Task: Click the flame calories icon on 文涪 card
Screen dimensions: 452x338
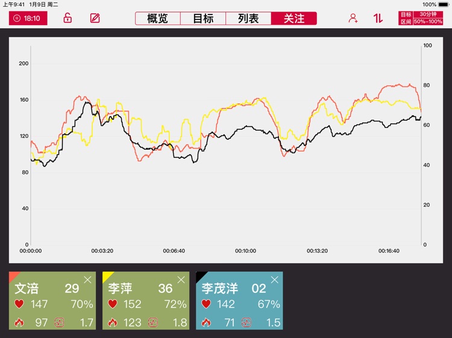Action: point(19,322)
